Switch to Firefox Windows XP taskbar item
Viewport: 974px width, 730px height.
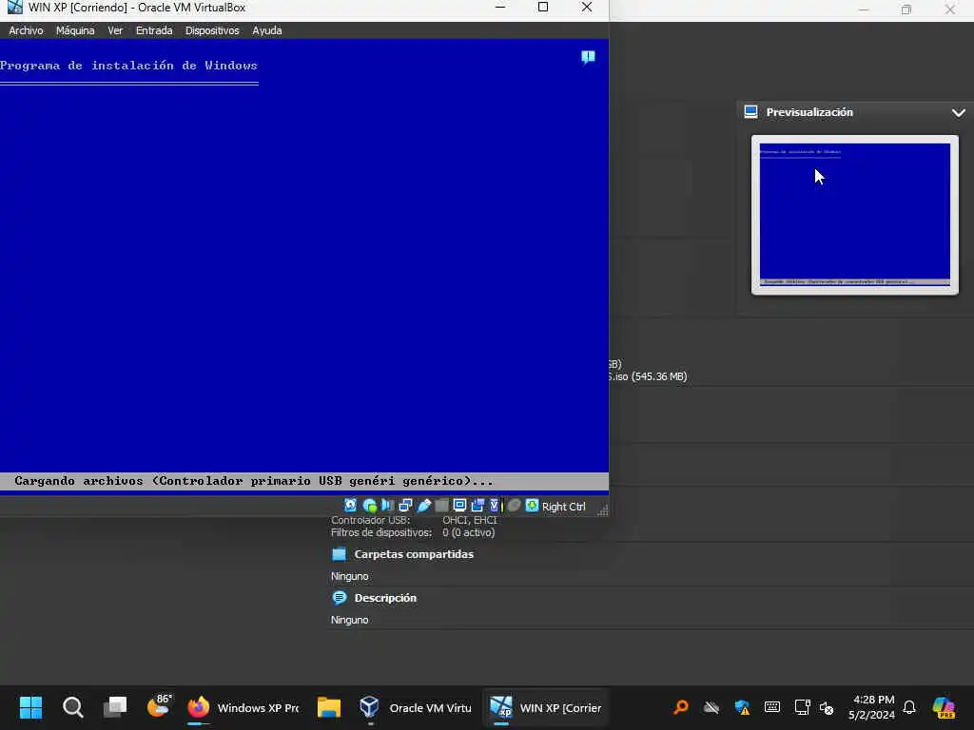243,707
